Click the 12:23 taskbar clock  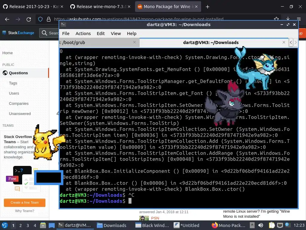pos(299,225)
